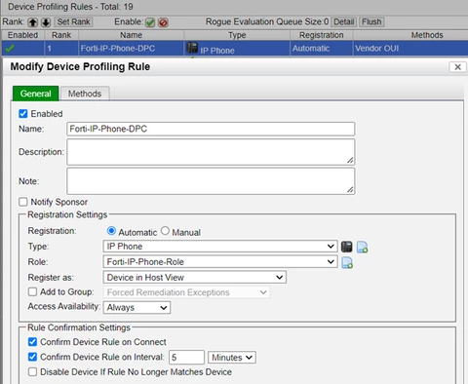Select the Forti-IP-Phone-DPC rule name cell
The height and width of the screenshot is (384, 468).
tap(132, 49)
